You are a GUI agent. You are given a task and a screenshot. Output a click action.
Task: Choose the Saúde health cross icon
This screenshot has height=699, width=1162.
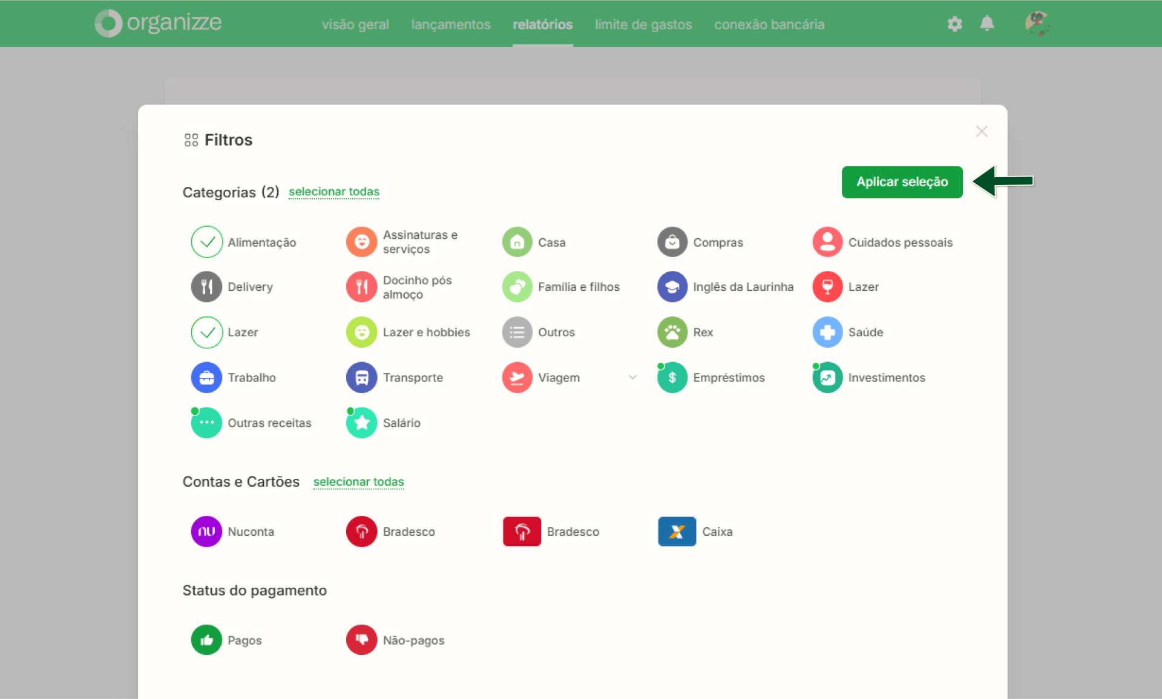[x=827, y=332]
